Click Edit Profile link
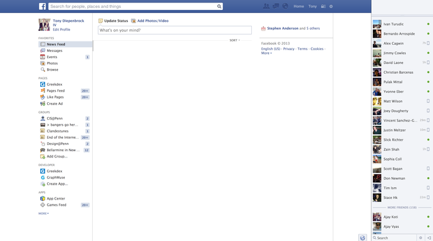The height and width of the screenshot is (241, 433). (x=62, y=30)
